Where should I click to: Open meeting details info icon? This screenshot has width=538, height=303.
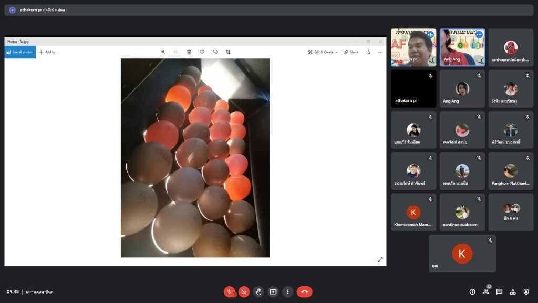tap(472, 291)
